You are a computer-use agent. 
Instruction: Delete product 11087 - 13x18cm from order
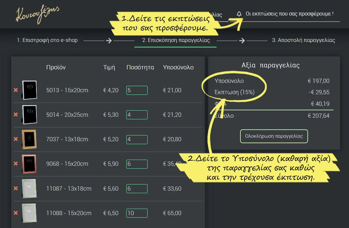tap(15, 188)
